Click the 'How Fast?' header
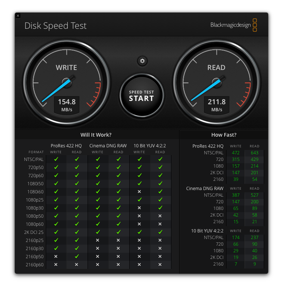The height and width of the screenshot is (291, 283). [x=224, y=135]
